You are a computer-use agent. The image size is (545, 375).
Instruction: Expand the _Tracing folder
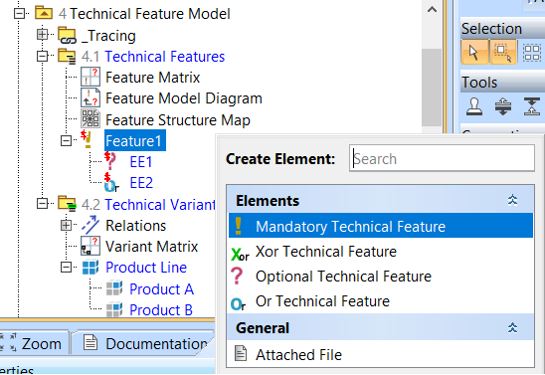click(42, 35)
